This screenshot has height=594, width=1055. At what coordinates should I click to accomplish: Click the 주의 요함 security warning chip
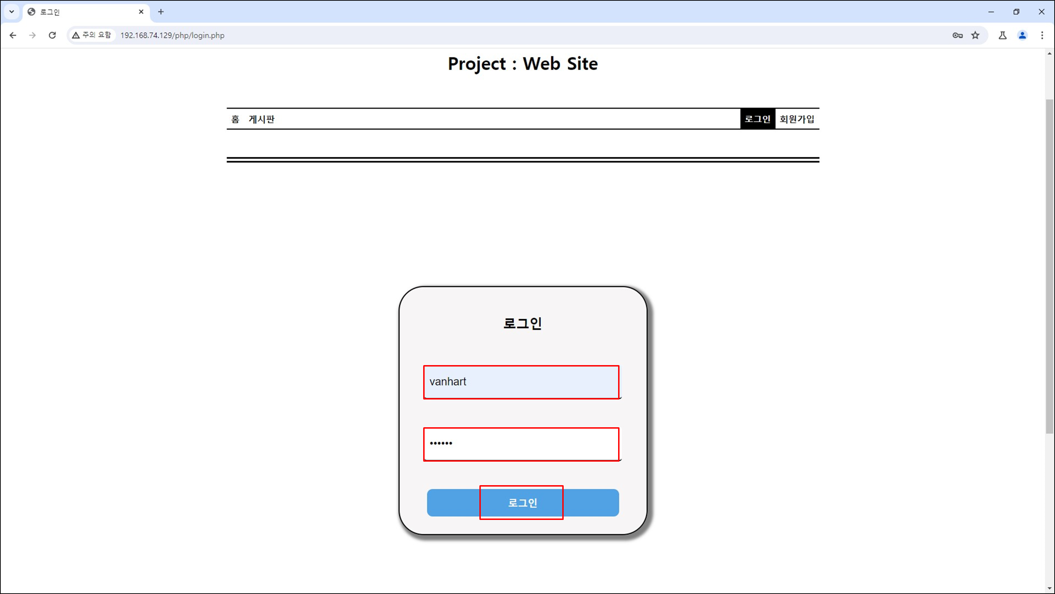pyautogui.click(x=92, y=35)
